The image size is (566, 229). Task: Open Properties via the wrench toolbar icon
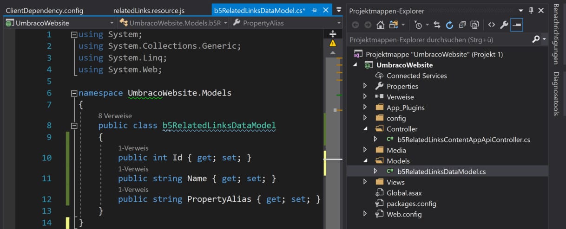(x=504, y=25)
